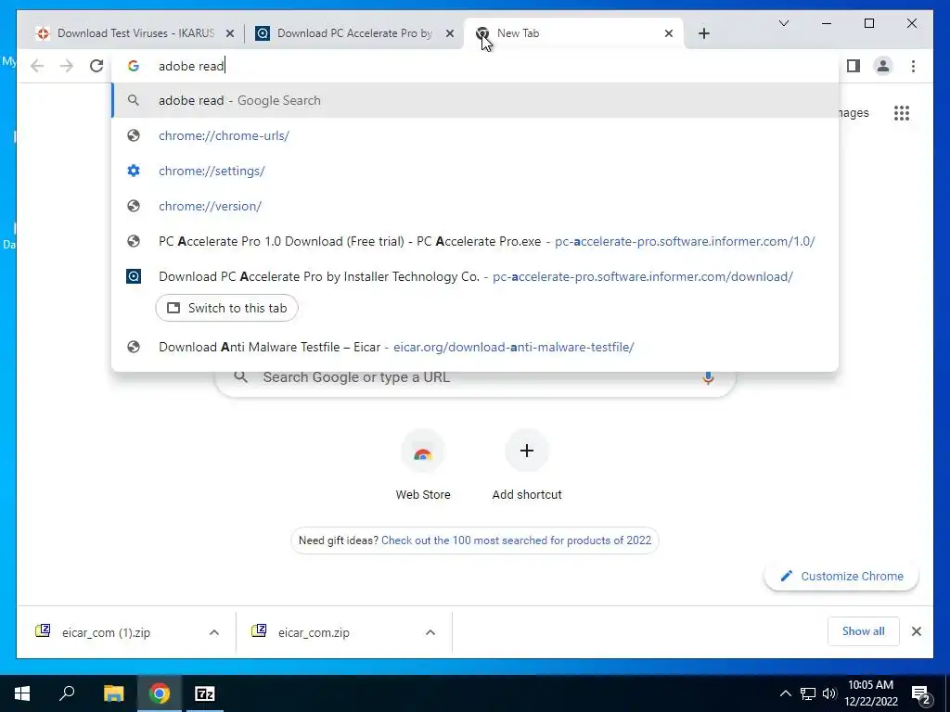Image resolution: width=950 pixels, height=712 pixels.
Task: Open network status tray icon
Action: [x=808, y=693]
